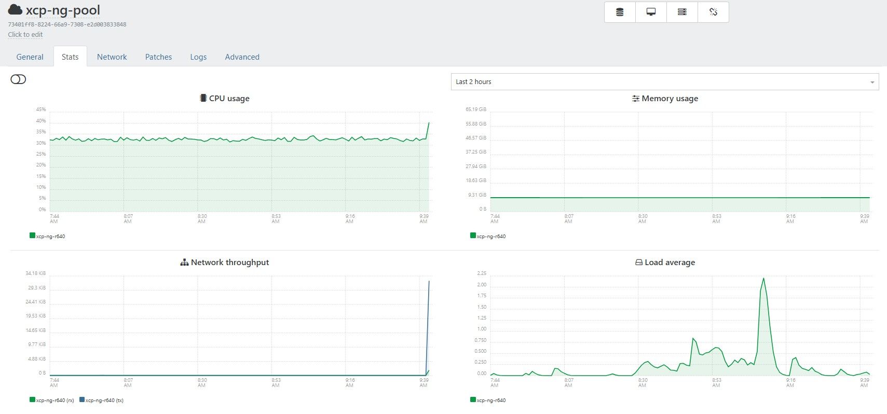Click the 'Click to edit' description link
This screenshot has height=414, width=887.
[x=25, y=35]
